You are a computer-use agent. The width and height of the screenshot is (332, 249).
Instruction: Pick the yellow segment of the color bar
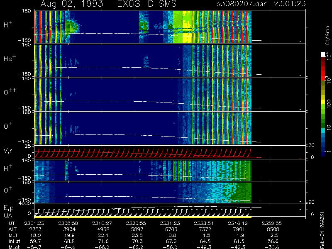tap(323, 102)
